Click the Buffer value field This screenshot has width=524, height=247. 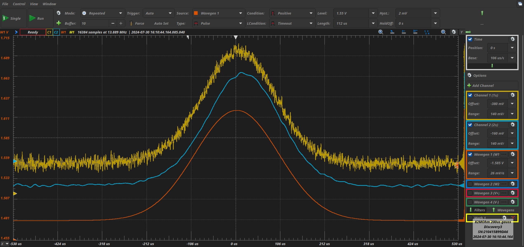pyautogui.click(x=95, y=23)
